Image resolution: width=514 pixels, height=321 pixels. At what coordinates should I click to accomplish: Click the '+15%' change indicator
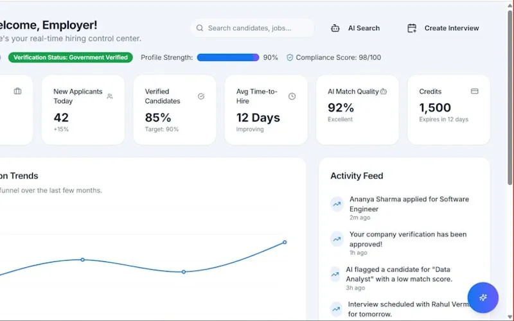[61, 130]
